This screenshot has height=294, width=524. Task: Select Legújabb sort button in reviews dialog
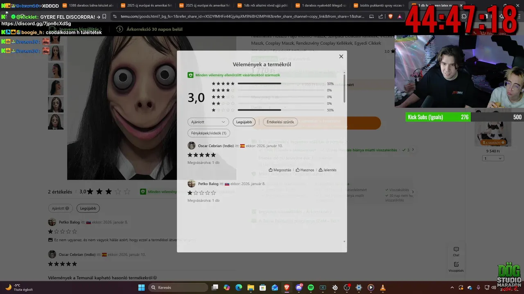(244, 122)
